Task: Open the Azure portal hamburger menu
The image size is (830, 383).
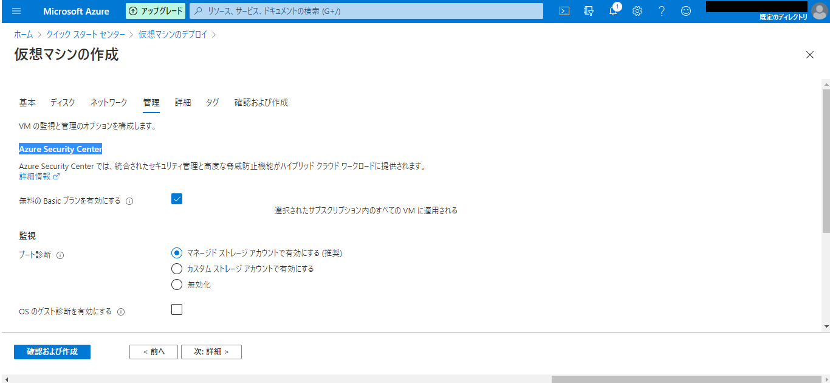Action: point(16,11)
